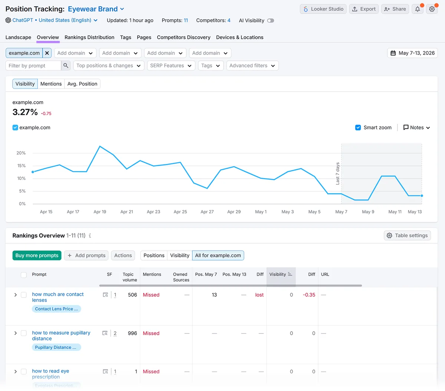Click the search magnifier in prompt filter

coord(66,66)
